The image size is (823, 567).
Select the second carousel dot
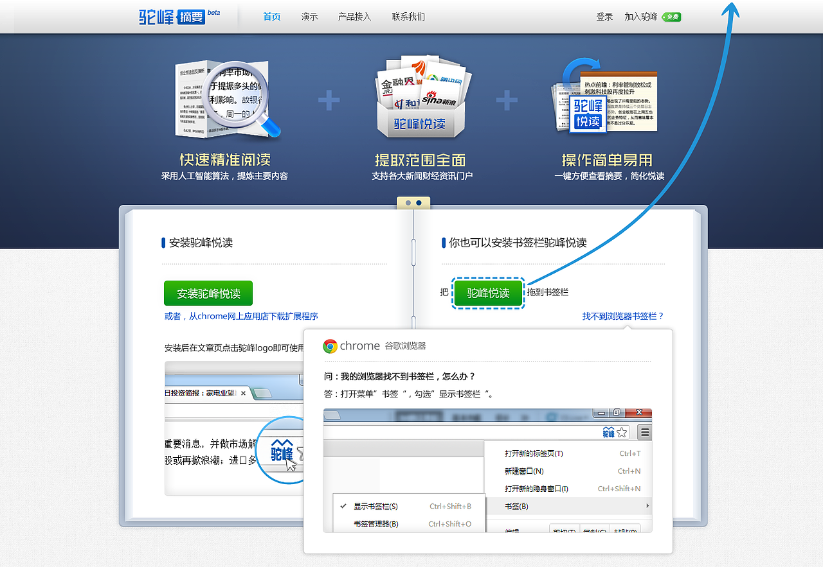(419, 203)
